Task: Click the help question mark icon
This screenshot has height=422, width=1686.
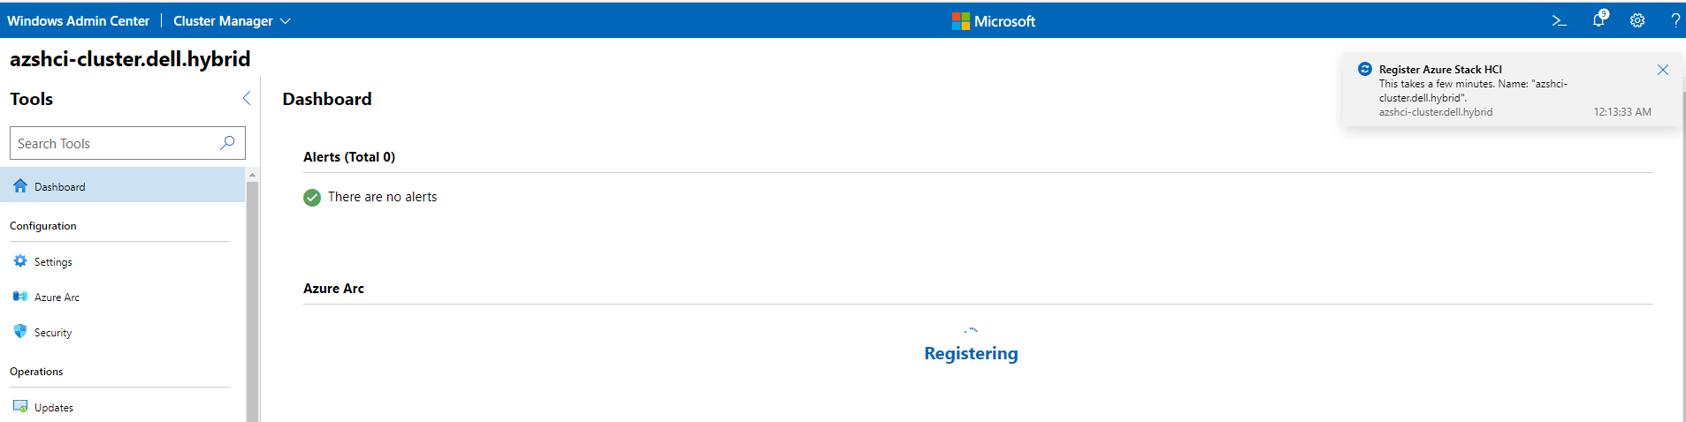Action: coord(1675,20)
